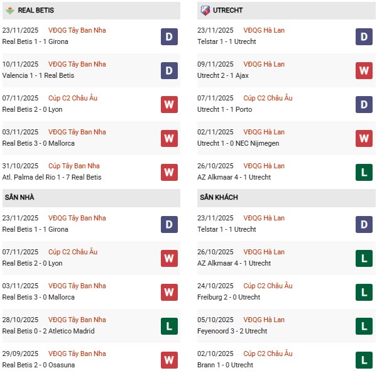Click draw badge for Real Betis 1-1 Girona
Image resolution: width=377 pixels, height=373 pixels.
[169, 36]
